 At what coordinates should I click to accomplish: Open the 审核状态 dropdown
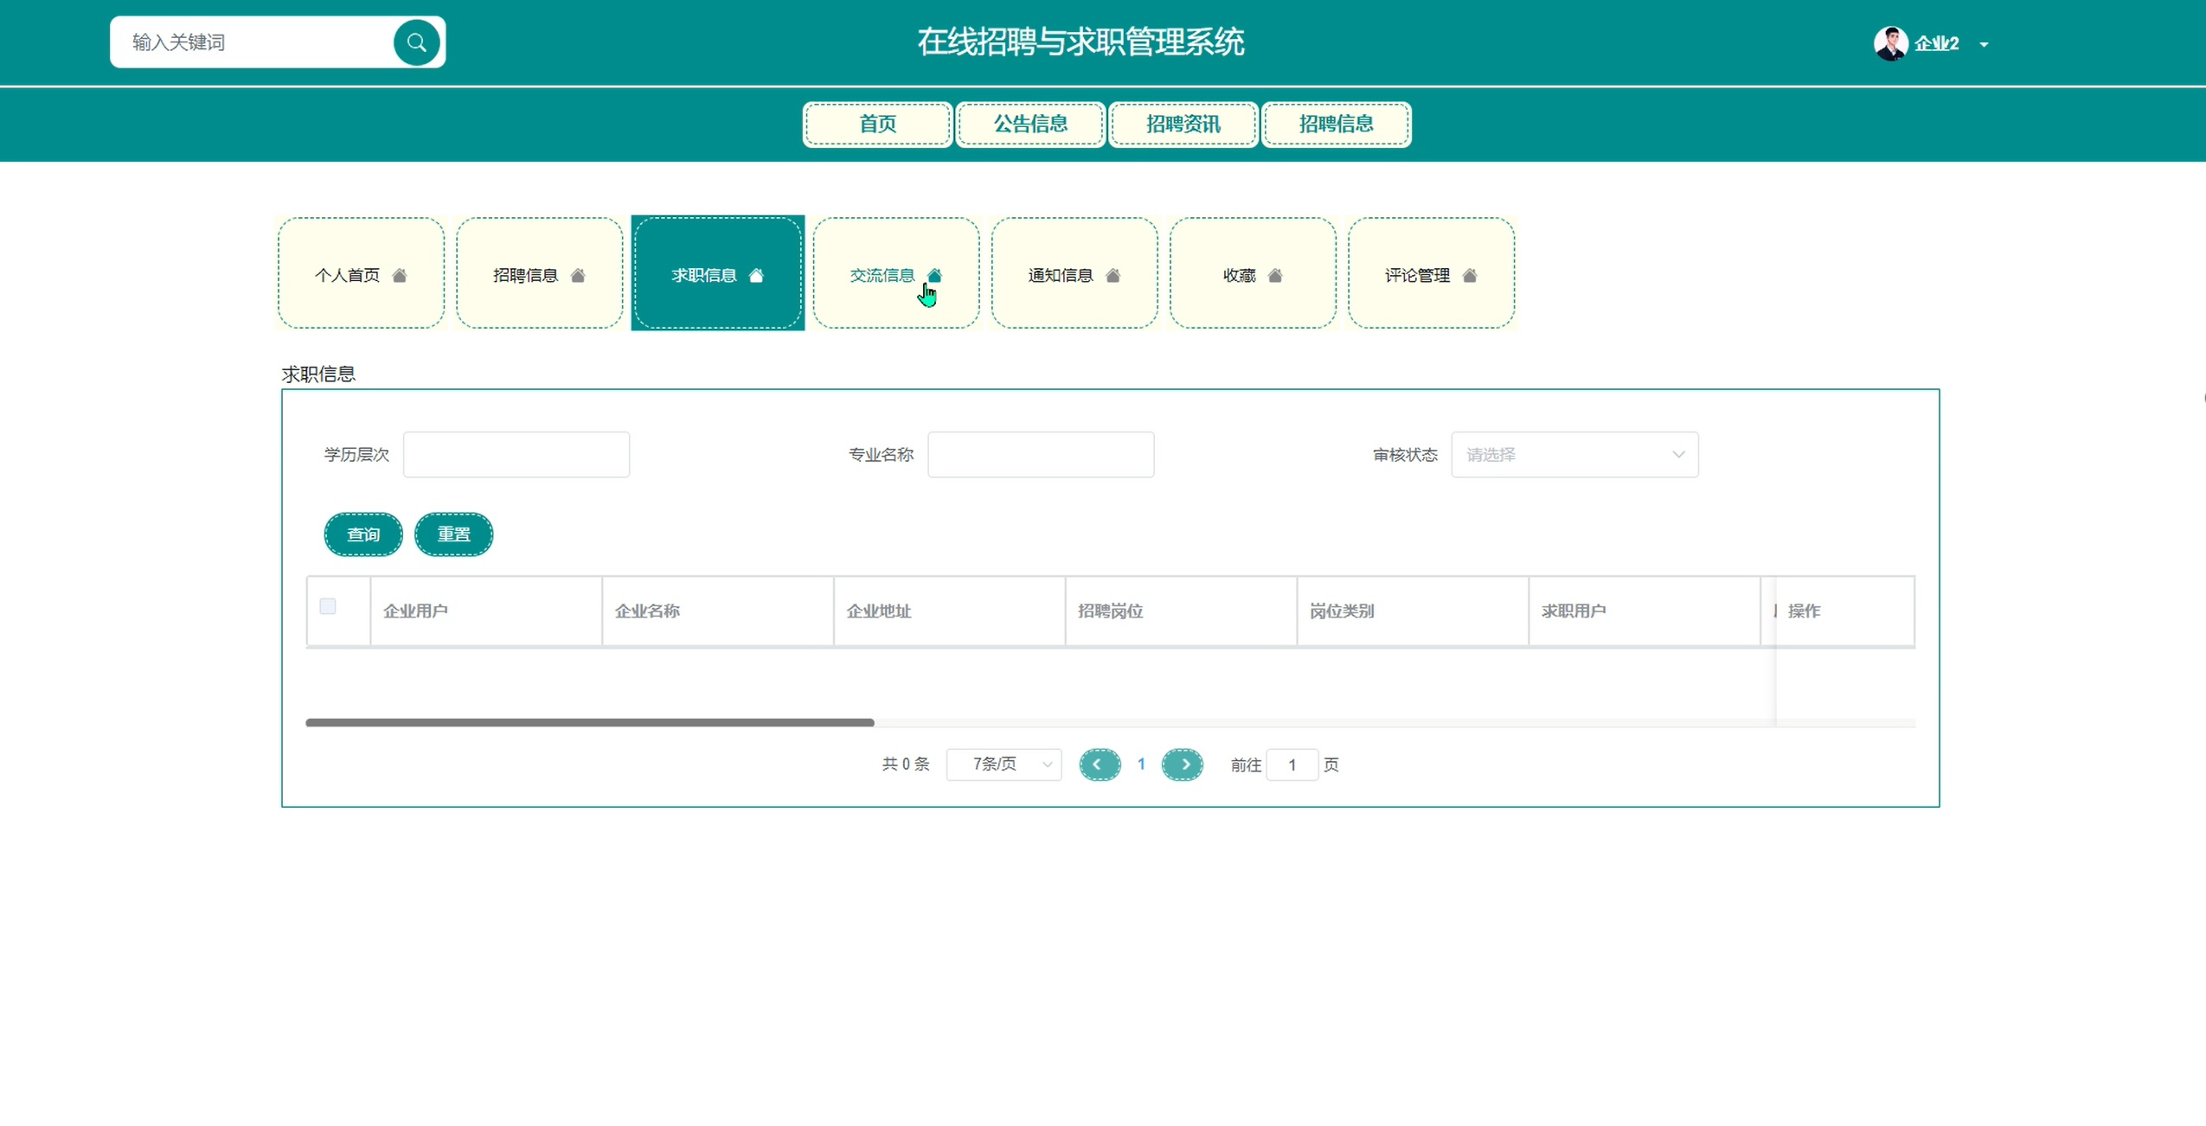(1574, 455)
